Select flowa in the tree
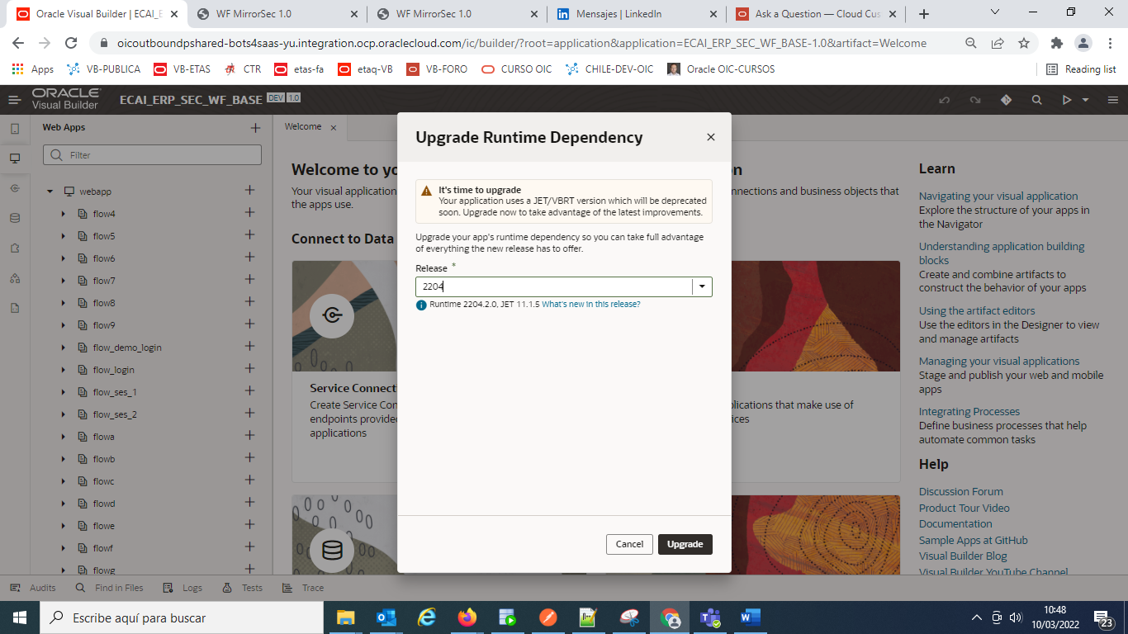This screenshot has height=634, width=1128. 104,437
